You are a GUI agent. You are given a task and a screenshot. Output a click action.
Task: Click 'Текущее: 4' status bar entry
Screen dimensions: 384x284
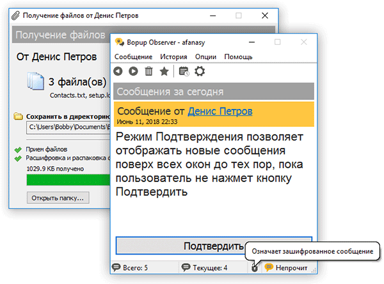[x=210, y=267]
